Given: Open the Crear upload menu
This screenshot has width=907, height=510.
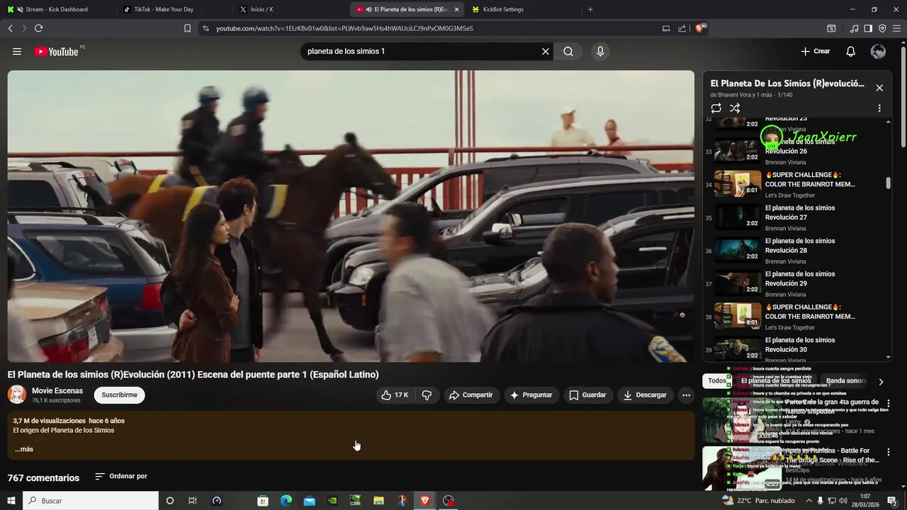Looking at the screenshot, I should coord(815,52).
